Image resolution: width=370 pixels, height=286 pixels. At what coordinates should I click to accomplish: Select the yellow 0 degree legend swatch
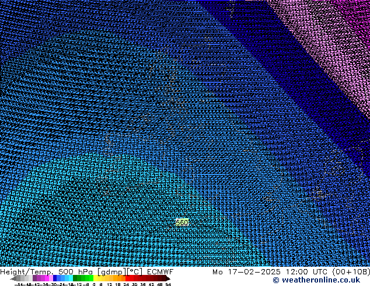coord(95,278)
